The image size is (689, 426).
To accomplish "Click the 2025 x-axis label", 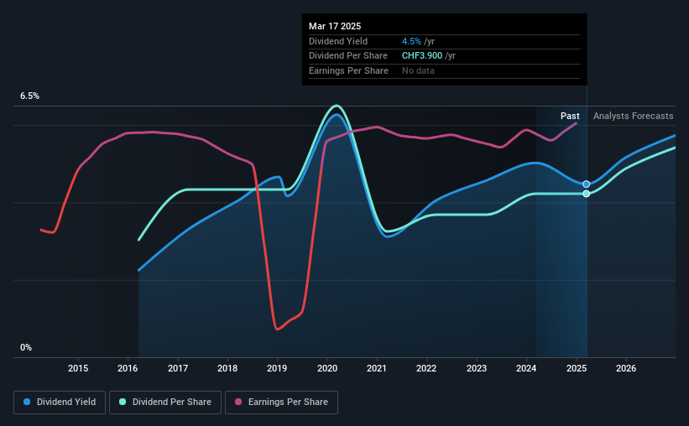I will click(x=577, y=368).
